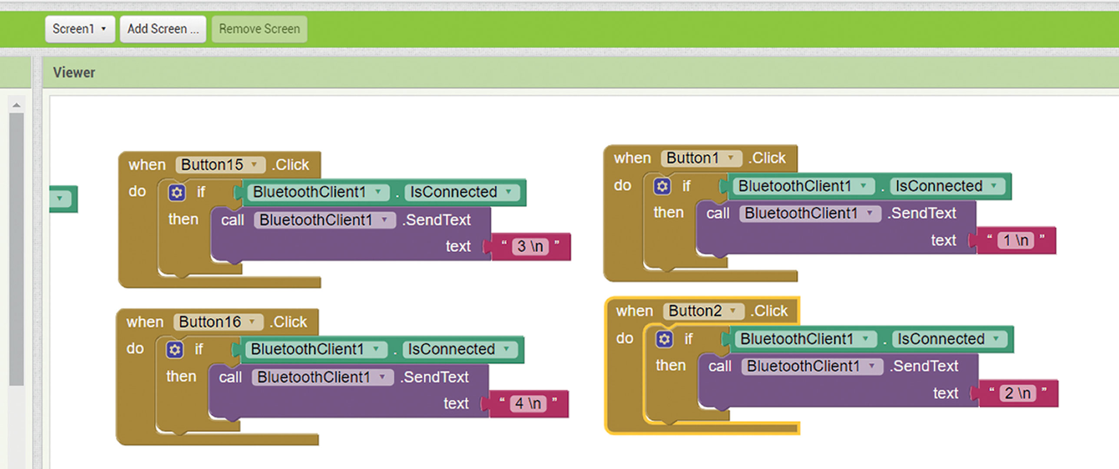Select the "2 \n" text string block

click(x=1018, y=393)
